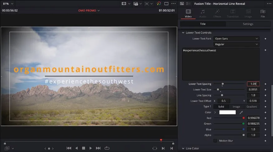Open inspector three-dots options menu

pyautogui.click(x=269, y=4)
